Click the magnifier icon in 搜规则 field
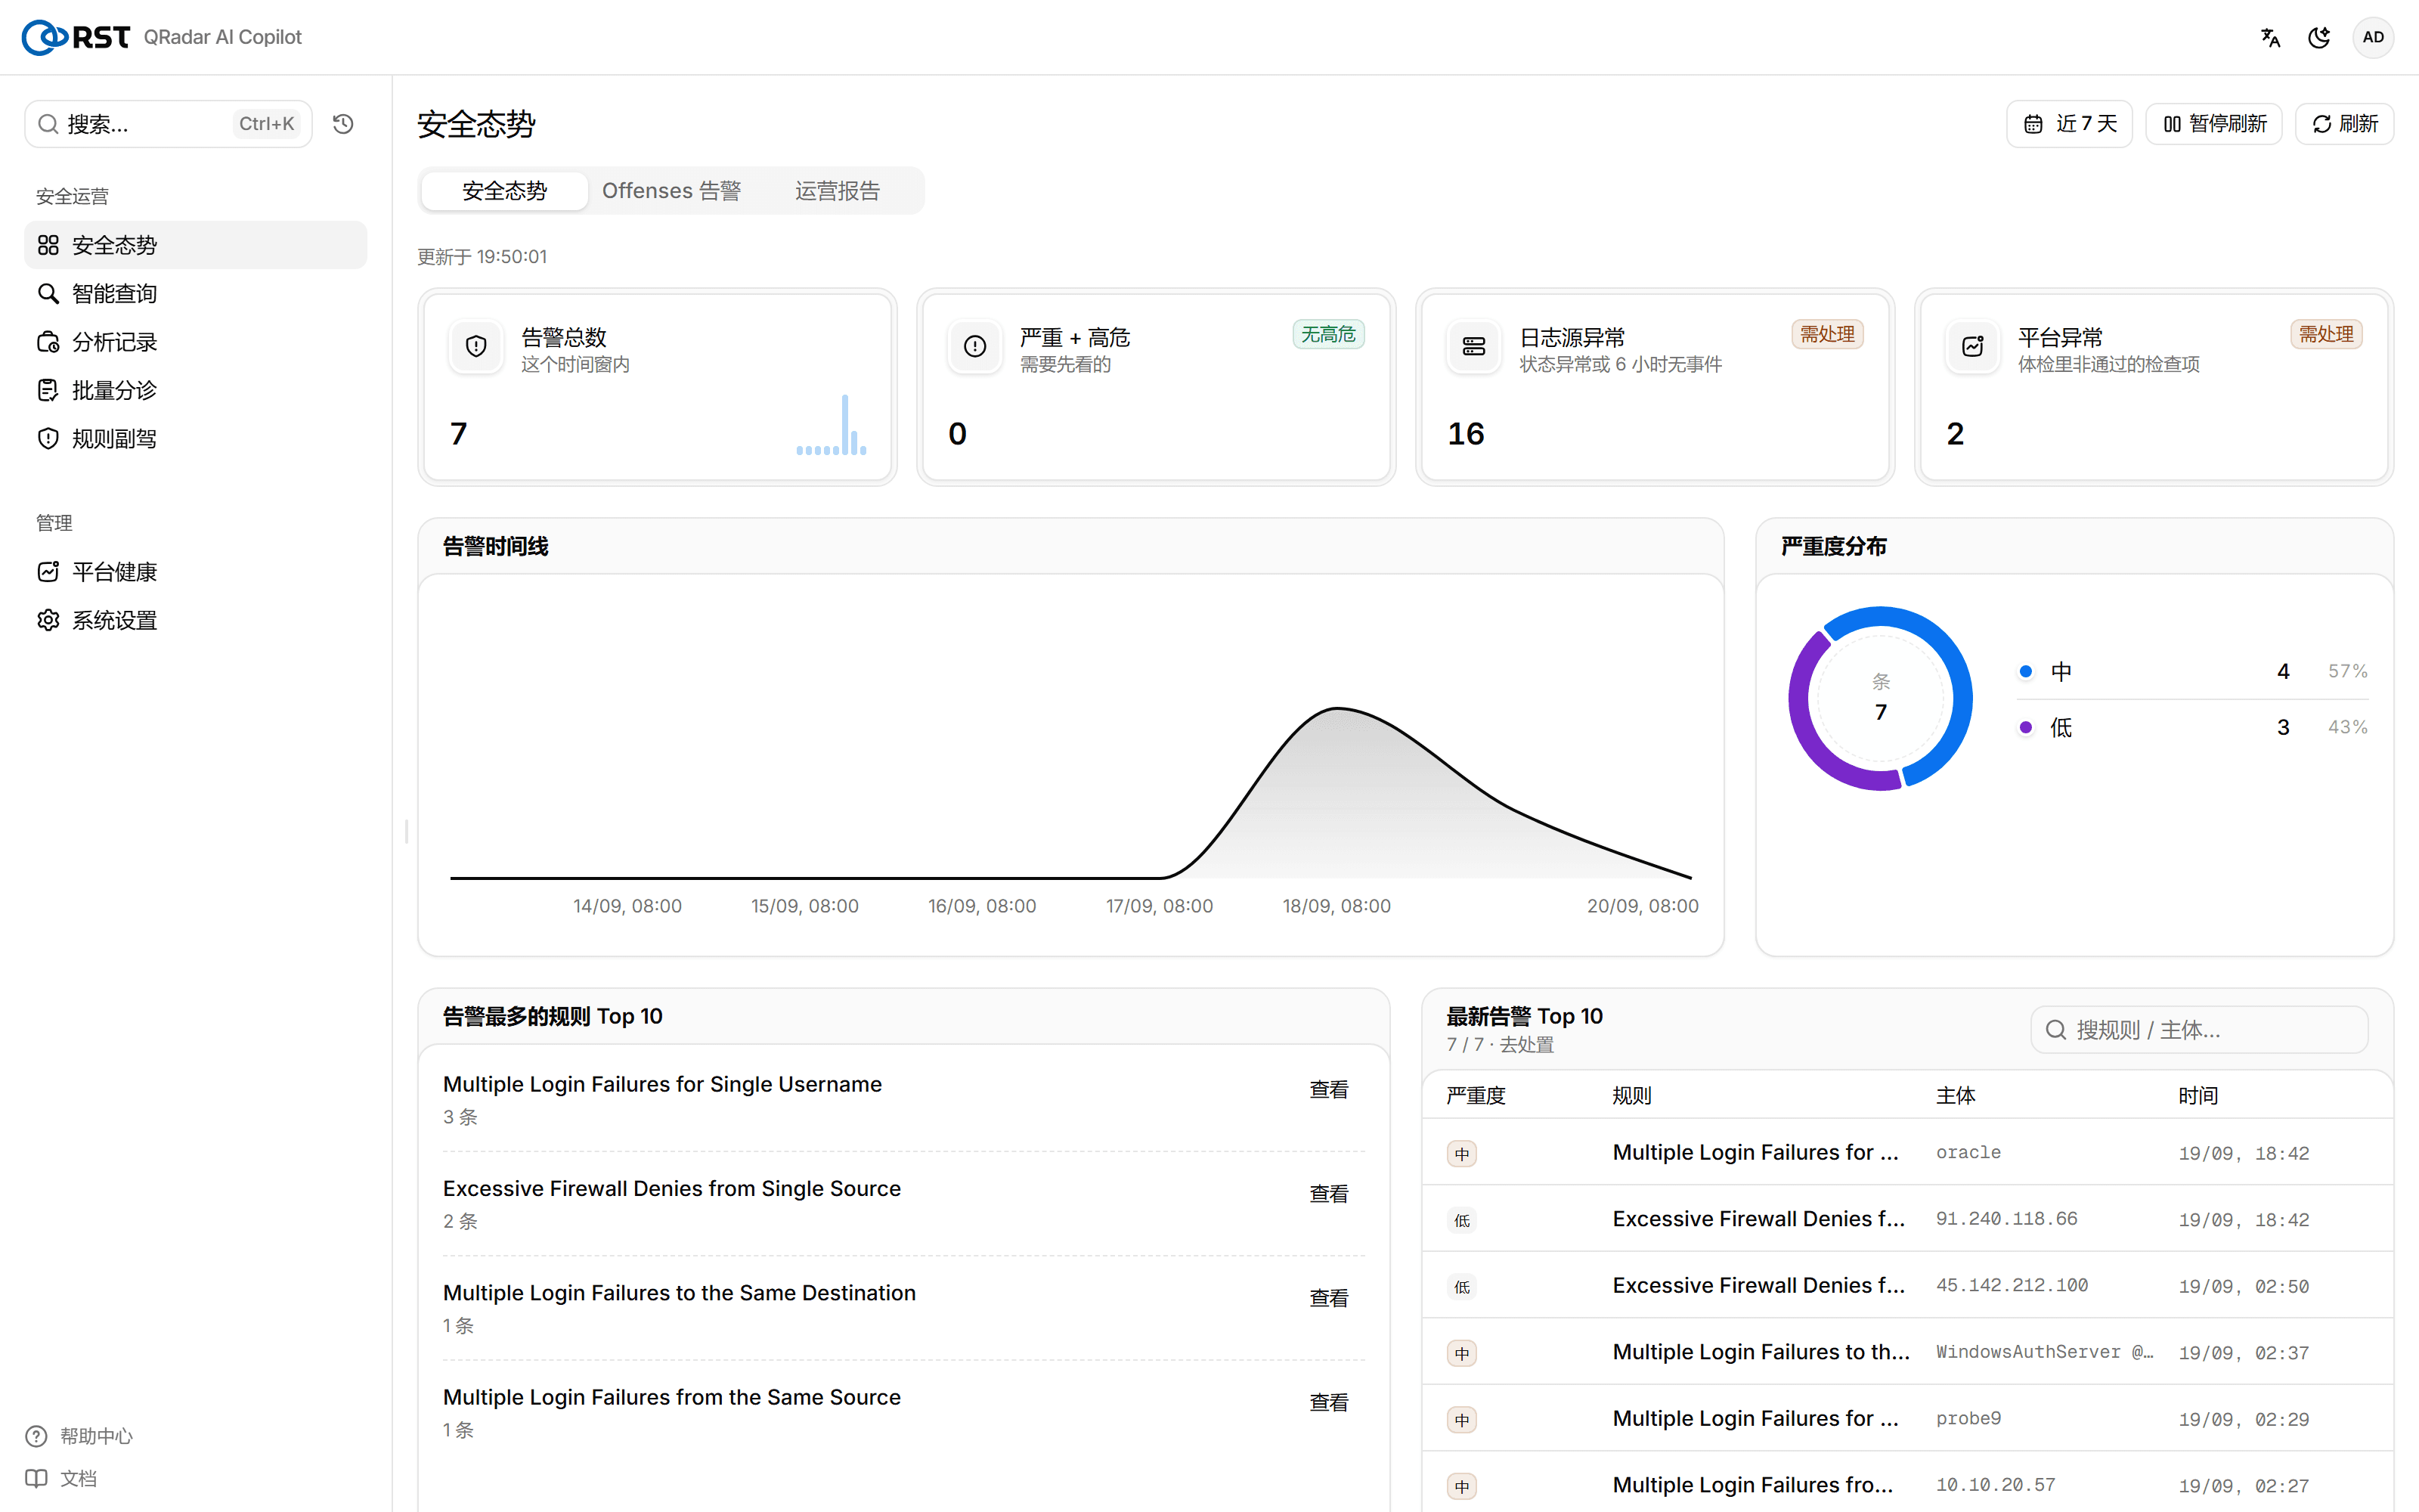Image resolution: width=2419 pixels, height=1512 pixels. point(2056,1030)
